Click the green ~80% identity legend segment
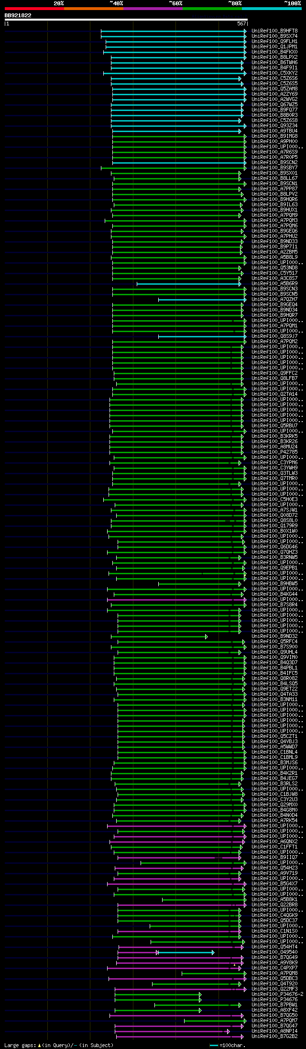Screen dimensions: 306x1049 pos(212,9)
